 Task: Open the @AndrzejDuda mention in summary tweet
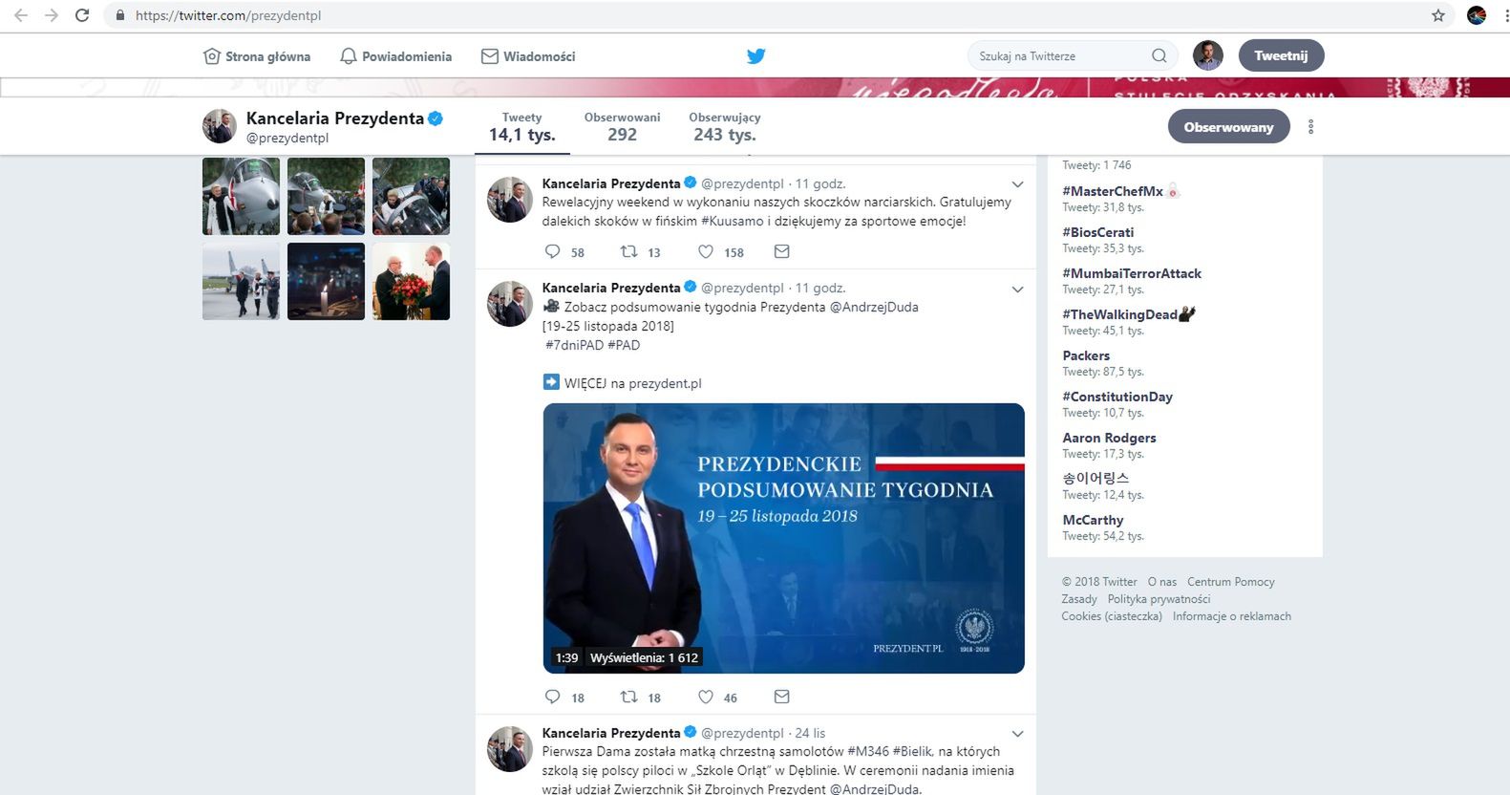[874, 307]
